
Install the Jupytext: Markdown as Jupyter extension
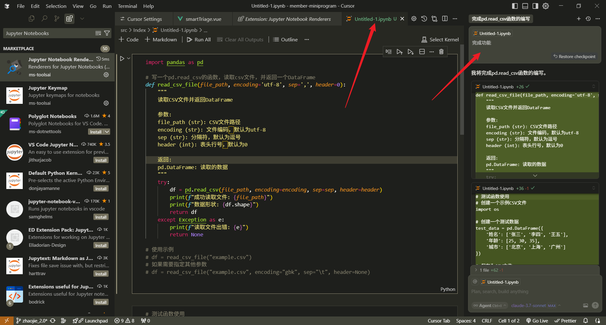point(101,274)
